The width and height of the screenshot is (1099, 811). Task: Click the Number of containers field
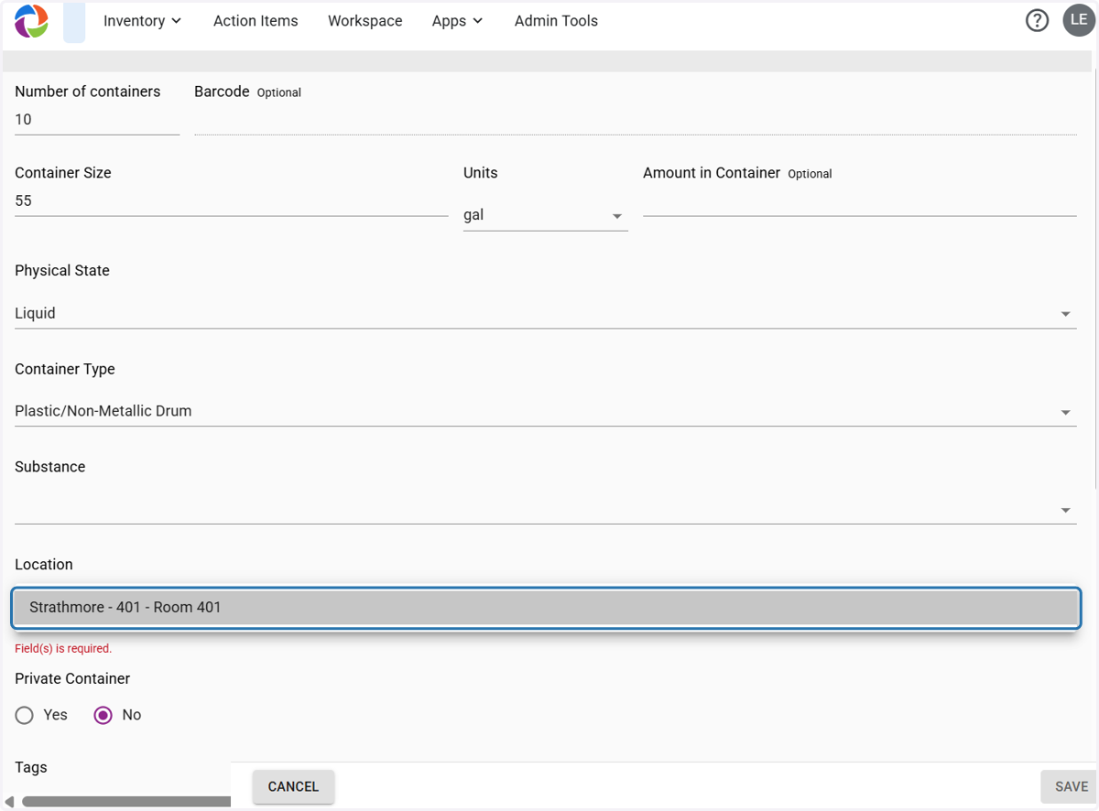pyautogui.click(x=97, y=120)
